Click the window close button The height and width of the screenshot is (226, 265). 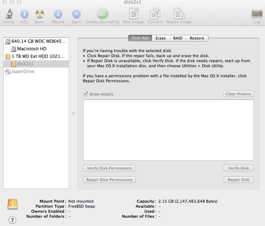point(5,2)
